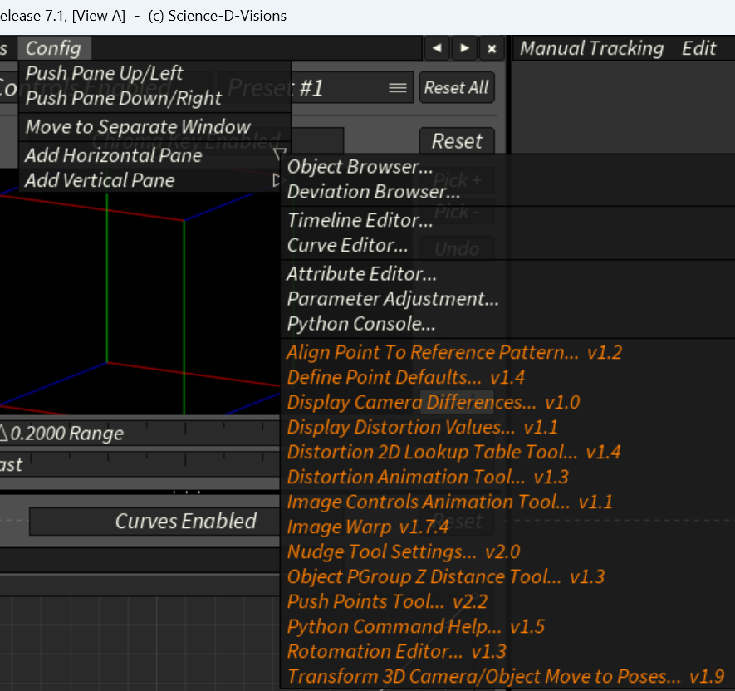This screenshot has width=735, height=691.
Task: Click the left arrow pane button
Action: (x=437, y=48)
